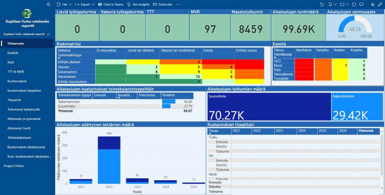
Task: Collapse Kupittaa–Turku-ratahanke raportit section chevron
Action: pos(49,34)
